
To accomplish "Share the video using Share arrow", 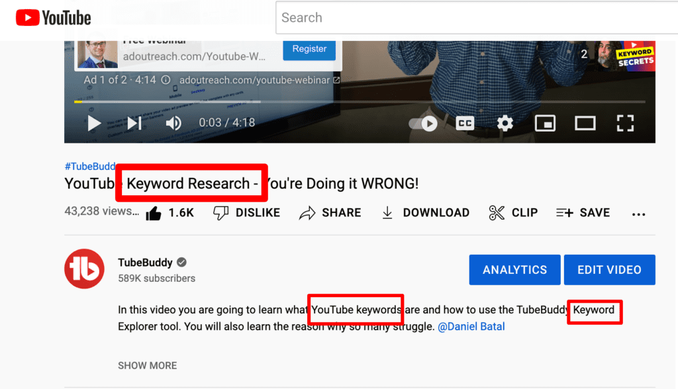I will [x=307, y=213].
